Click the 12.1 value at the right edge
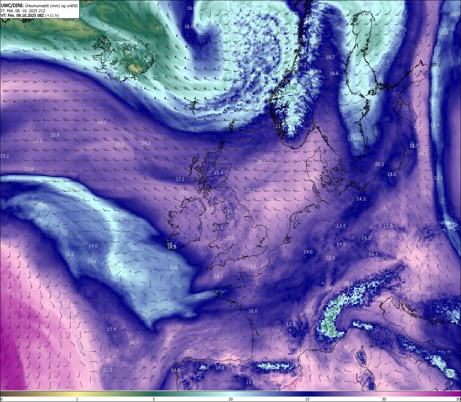 click(x=438, y=178)
